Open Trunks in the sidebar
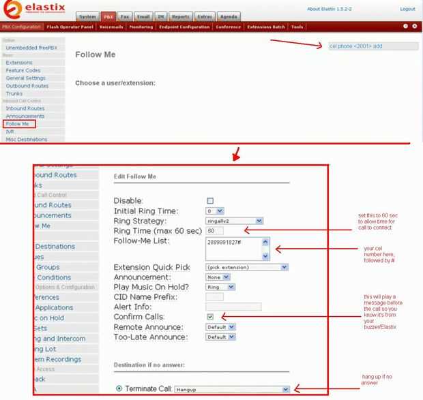 [14, 94]
